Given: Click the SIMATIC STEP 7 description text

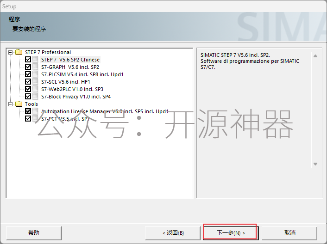Looking at the screenshot, I should 250,61.
